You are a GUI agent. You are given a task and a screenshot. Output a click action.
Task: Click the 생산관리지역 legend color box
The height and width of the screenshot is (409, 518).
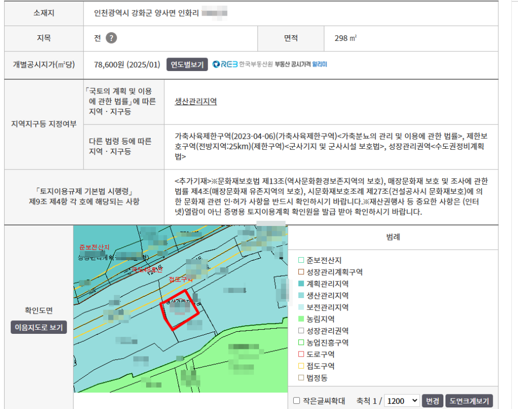[x=300, y=295]
